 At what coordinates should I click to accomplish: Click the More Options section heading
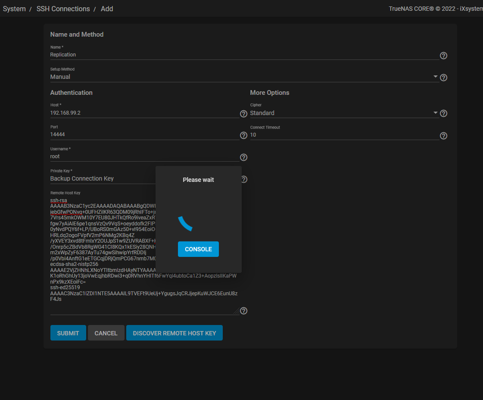[x=270, y=92]
